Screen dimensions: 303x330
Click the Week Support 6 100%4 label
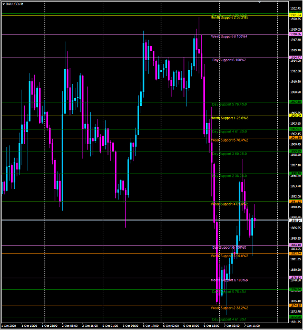tap(229, 36)
